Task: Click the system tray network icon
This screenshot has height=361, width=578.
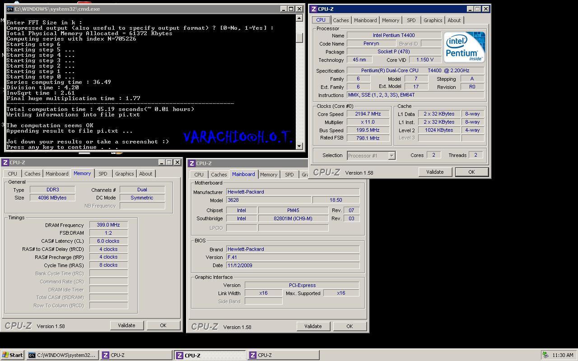Action: (x=546, y=355)
